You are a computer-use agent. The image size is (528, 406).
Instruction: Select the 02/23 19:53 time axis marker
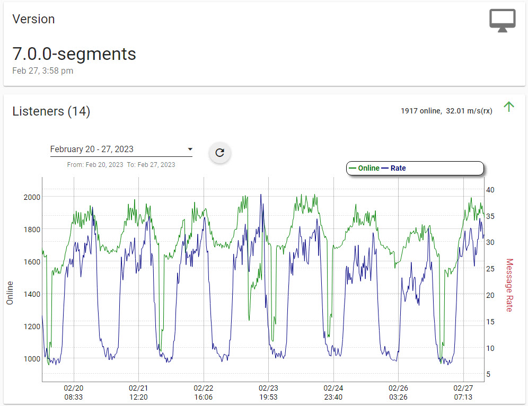pyautogui.click(x=268, y=392)
